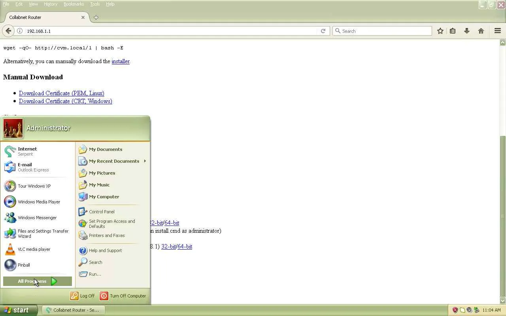Show bookmarks list icon in toolbar
Viewport: 506px width, 316px height.
453,31
